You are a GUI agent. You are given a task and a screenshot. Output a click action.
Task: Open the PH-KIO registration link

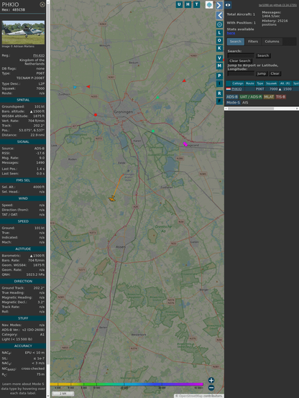tap(39, 55)
